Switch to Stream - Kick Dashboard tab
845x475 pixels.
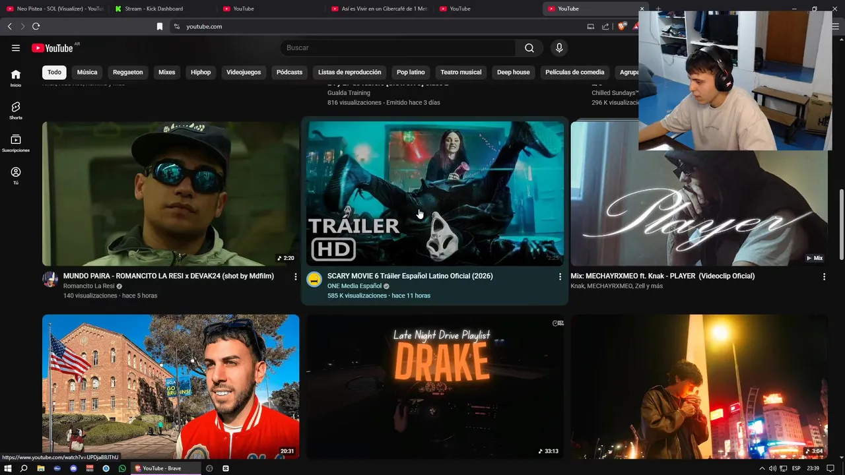(162, 9)
